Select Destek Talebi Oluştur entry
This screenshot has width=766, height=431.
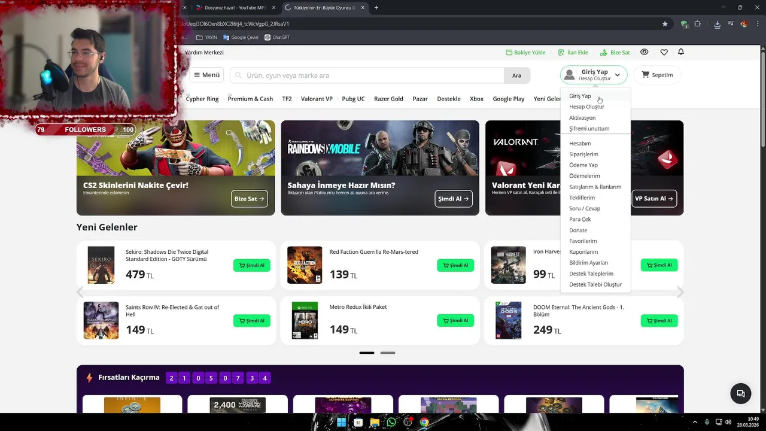click(595, 284)
